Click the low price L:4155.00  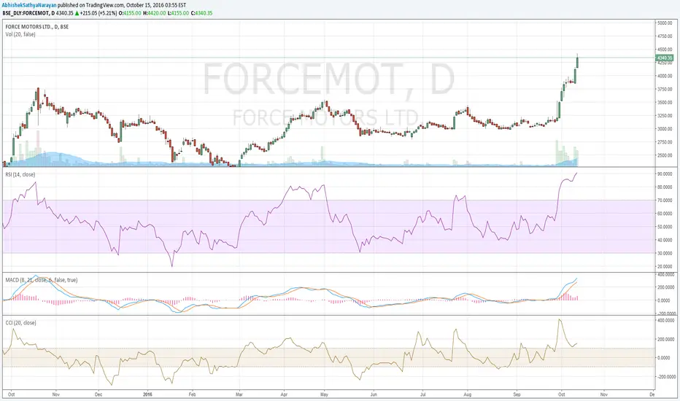178,13
